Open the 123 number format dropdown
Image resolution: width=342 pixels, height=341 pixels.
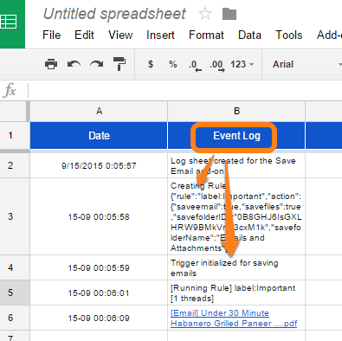pyautogui.click(x=242, y=64)
